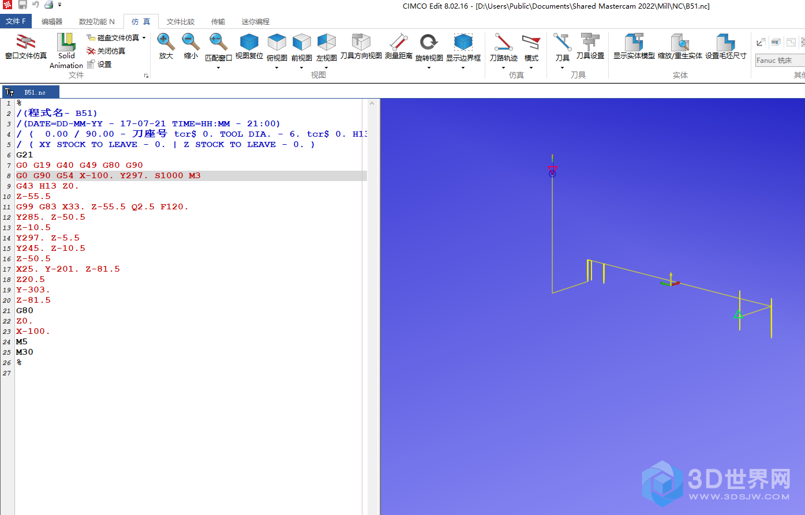Switch to the 数控功能 N tab
805x515 pixels.
point(96,21)
